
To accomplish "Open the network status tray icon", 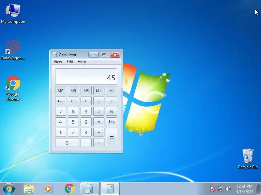I will 220,189.
